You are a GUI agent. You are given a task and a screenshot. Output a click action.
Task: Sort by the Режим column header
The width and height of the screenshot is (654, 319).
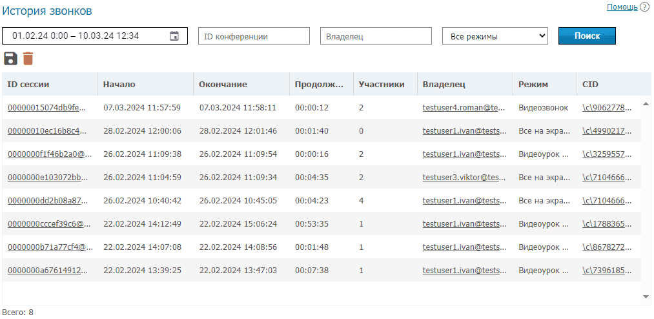tap(545, 84)
